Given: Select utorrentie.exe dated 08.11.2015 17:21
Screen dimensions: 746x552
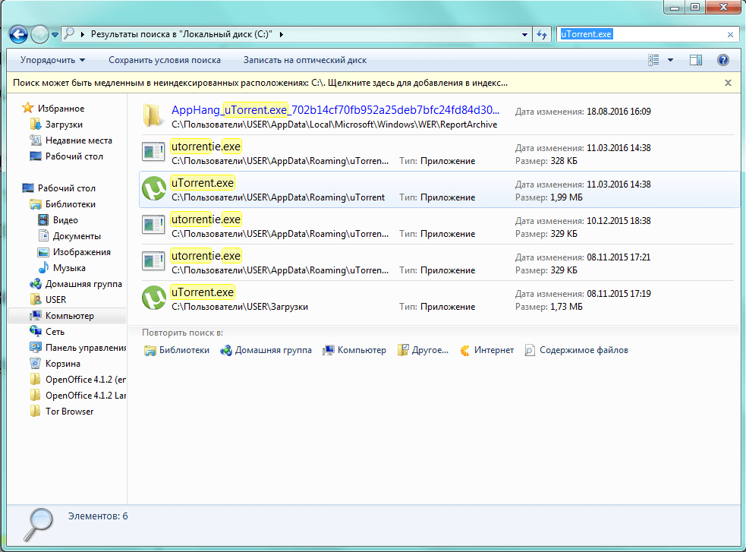Looking at the screenshot, I should pyautogui.click(x=438, y=263).
